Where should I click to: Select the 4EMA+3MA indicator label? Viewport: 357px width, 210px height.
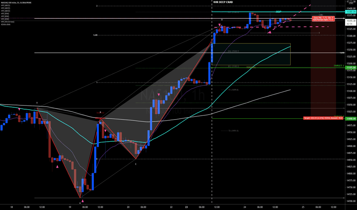tap(5, 24)
